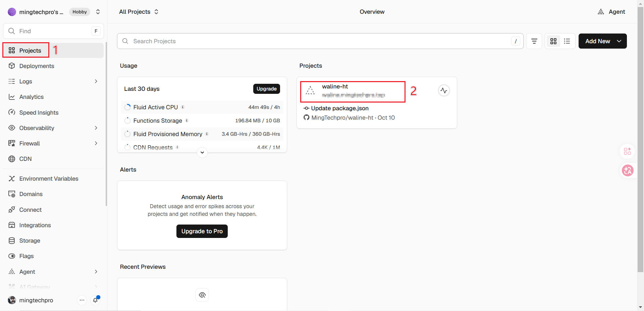The width and height of the screenshot is (644, 311).
Task: Click the Domains icon in sidebar
Action: tap(12, 194)
